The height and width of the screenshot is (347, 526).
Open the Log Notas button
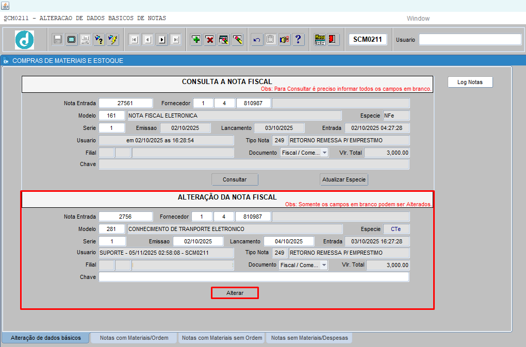coord(470,82)
